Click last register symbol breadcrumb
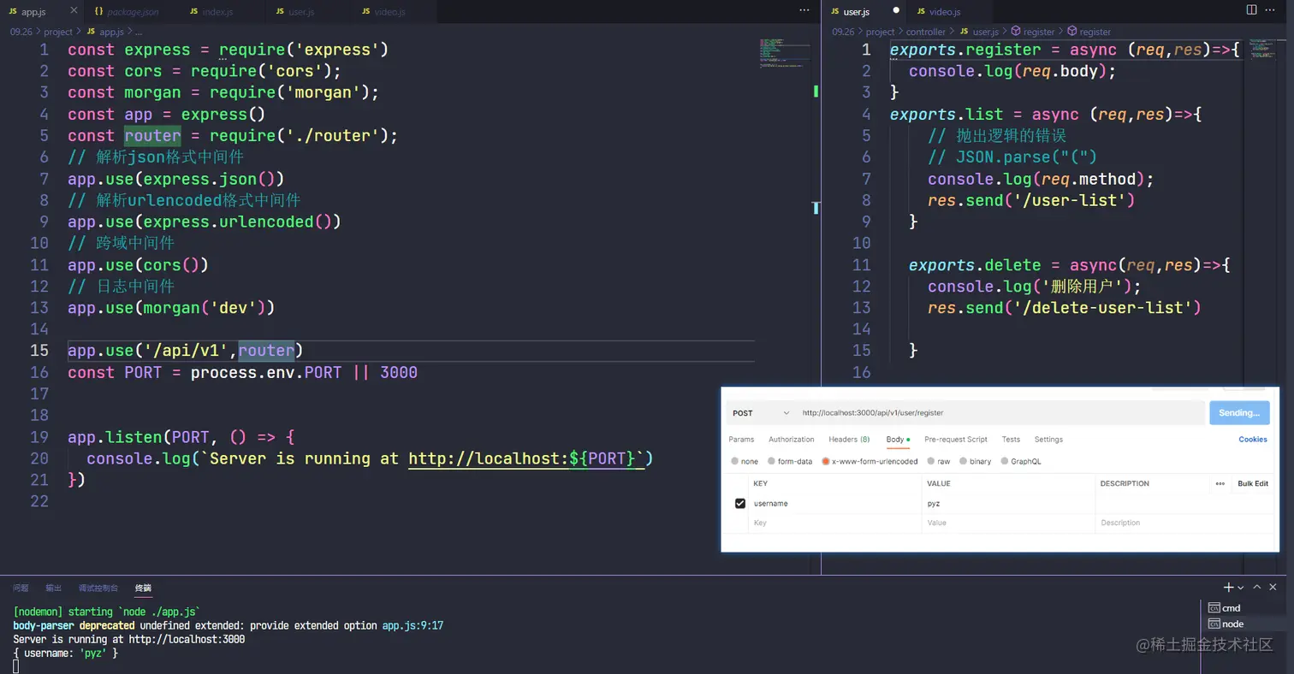 (x=1095, y=32)
